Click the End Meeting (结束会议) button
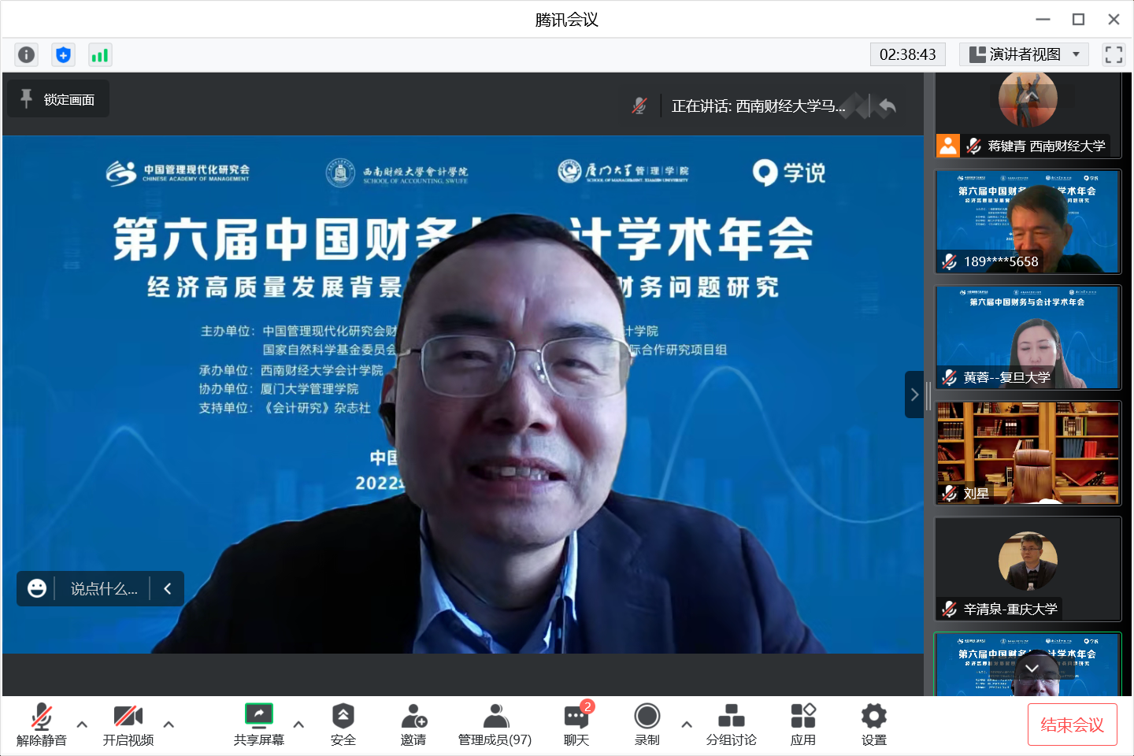This screenshot has width=1134, height=756. tap(1072, 724)
